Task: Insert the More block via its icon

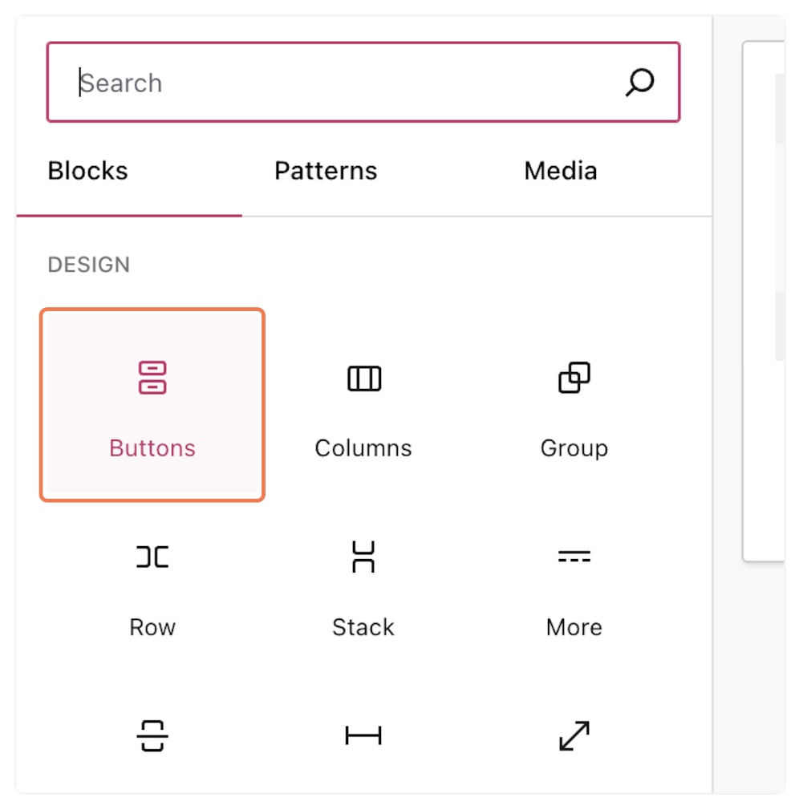Action: (574, 557)
